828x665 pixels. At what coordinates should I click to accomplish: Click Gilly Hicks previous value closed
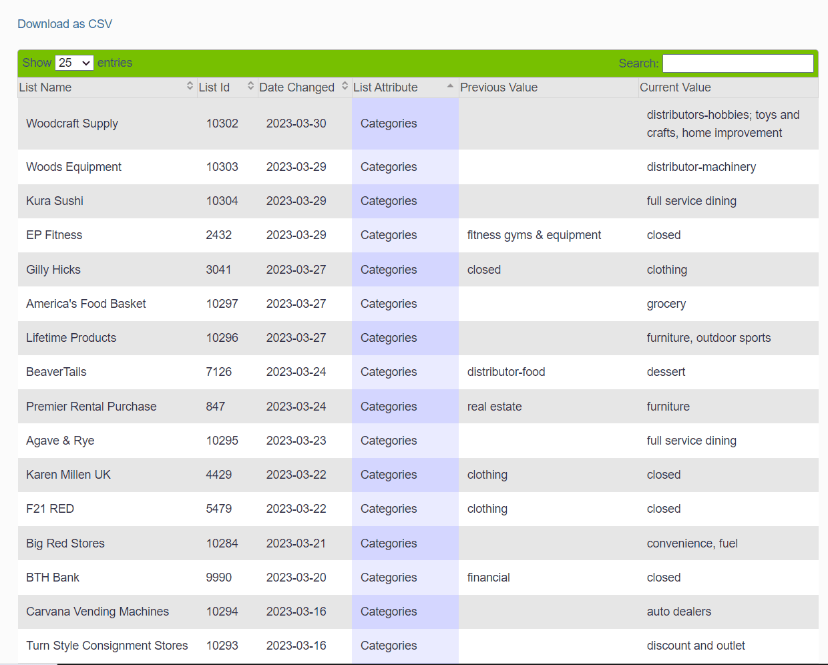point(484,270)
